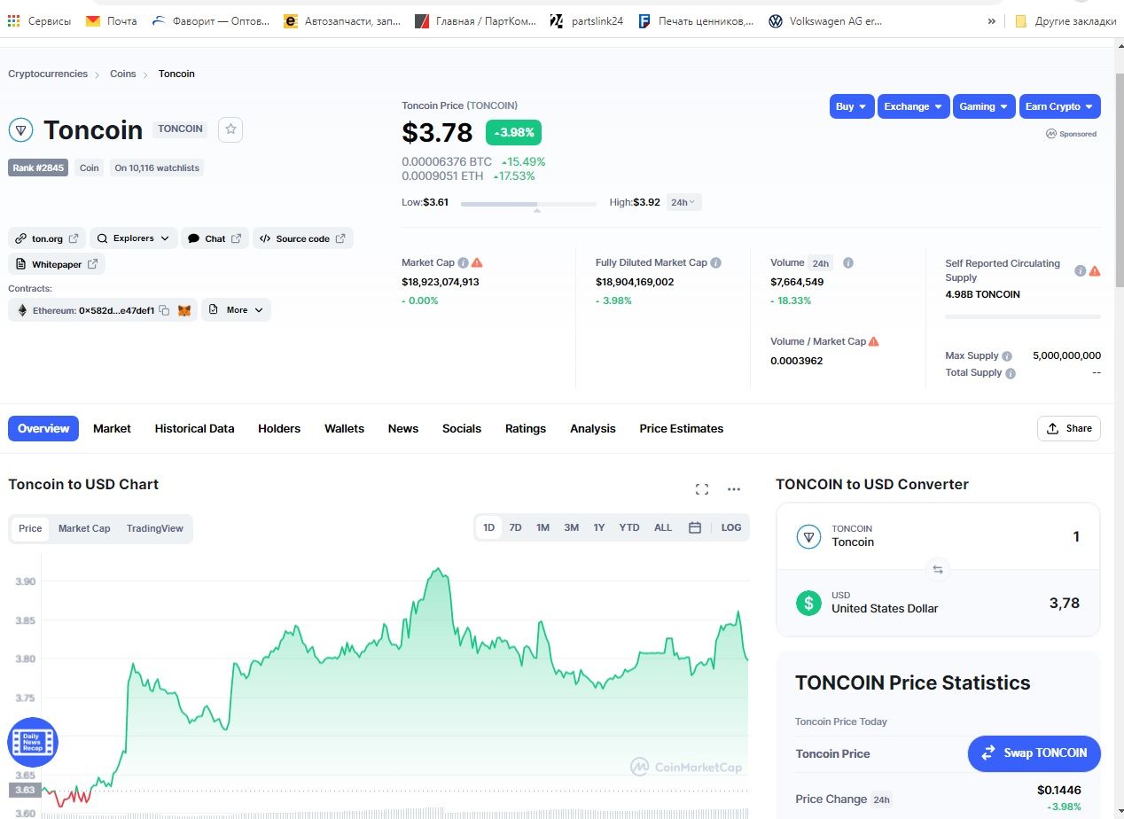Screen dimensions: 1124x819
Task: Open Другие закладки bookmarks folder
Action: [x=1065, y=20]
